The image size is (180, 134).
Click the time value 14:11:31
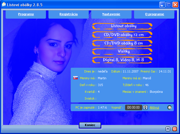pyautogui.click(x=165, y=71)
